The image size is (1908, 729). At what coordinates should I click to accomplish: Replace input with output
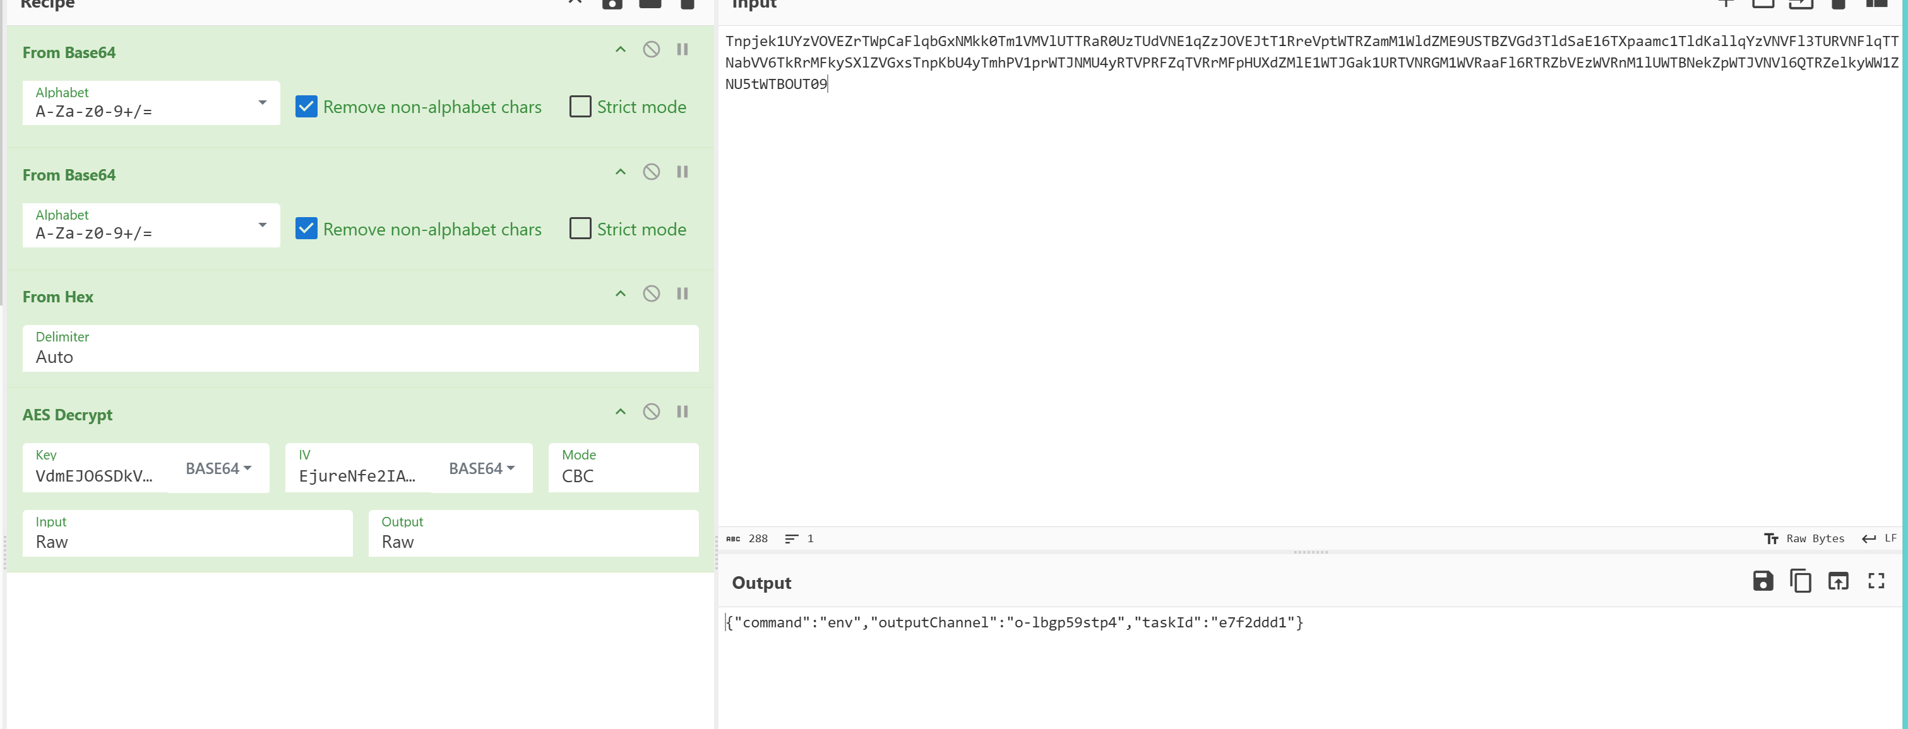pos(1839,581)
